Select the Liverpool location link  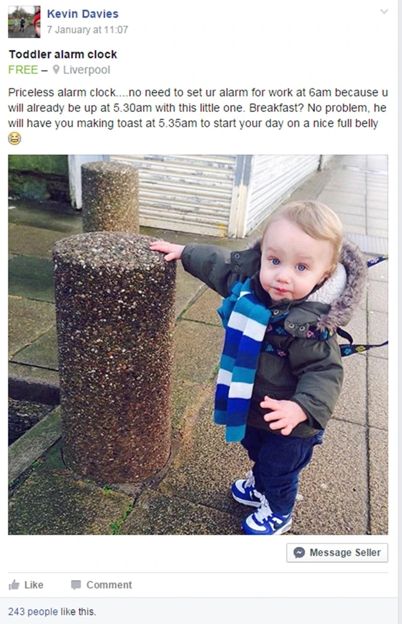click(x=86, y=70)
